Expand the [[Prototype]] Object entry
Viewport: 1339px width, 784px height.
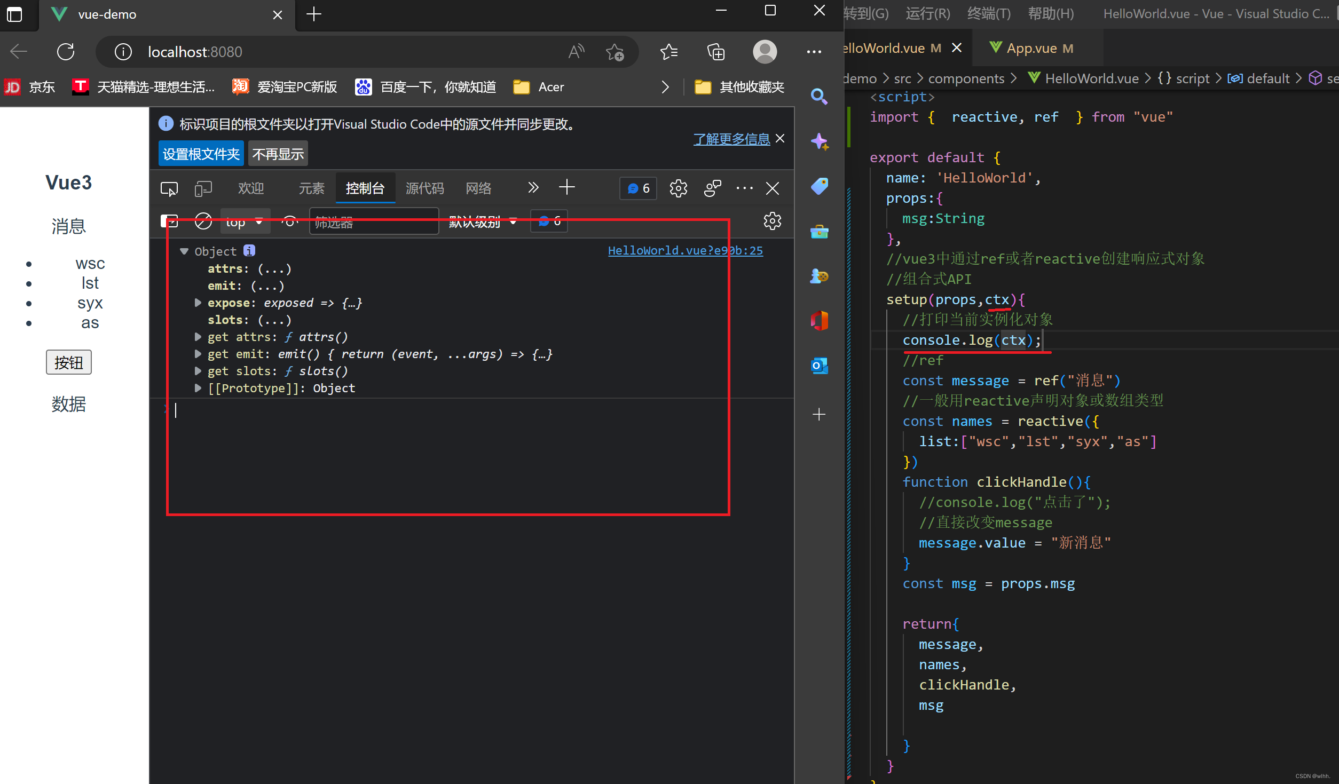point(198,388)
